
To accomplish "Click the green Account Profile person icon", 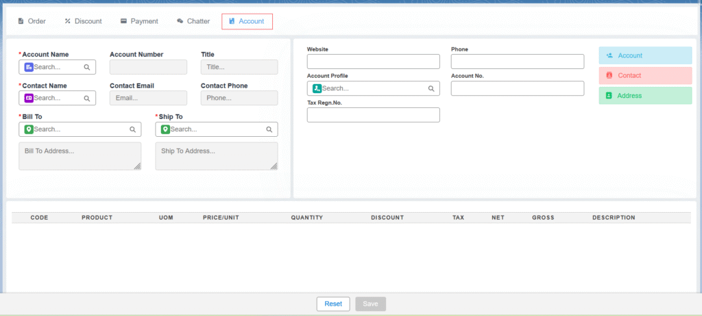I will 317,89.
